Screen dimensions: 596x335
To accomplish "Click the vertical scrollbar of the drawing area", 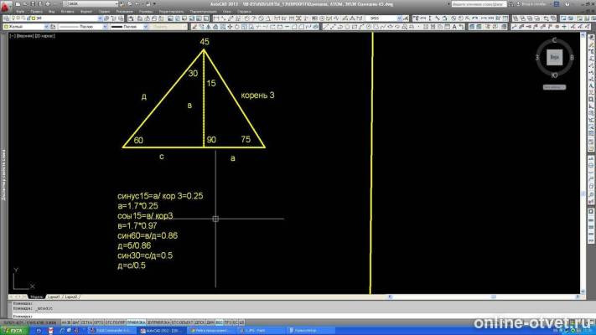I will pos(583,163).
